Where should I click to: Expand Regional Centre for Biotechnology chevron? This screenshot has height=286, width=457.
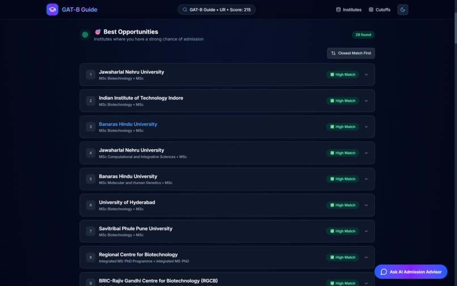point(366,258)
